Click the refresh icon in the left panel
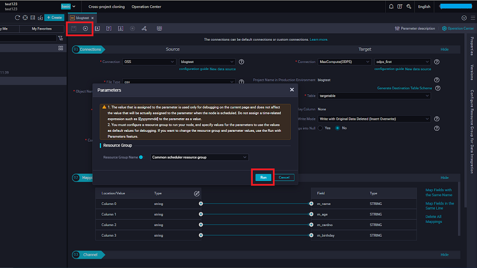Screen dimensions: 477x268 [17, 17]
